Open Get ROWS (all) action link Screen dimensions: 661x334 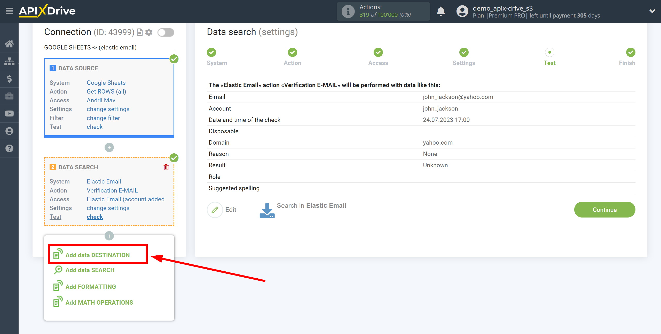[106, 91]
